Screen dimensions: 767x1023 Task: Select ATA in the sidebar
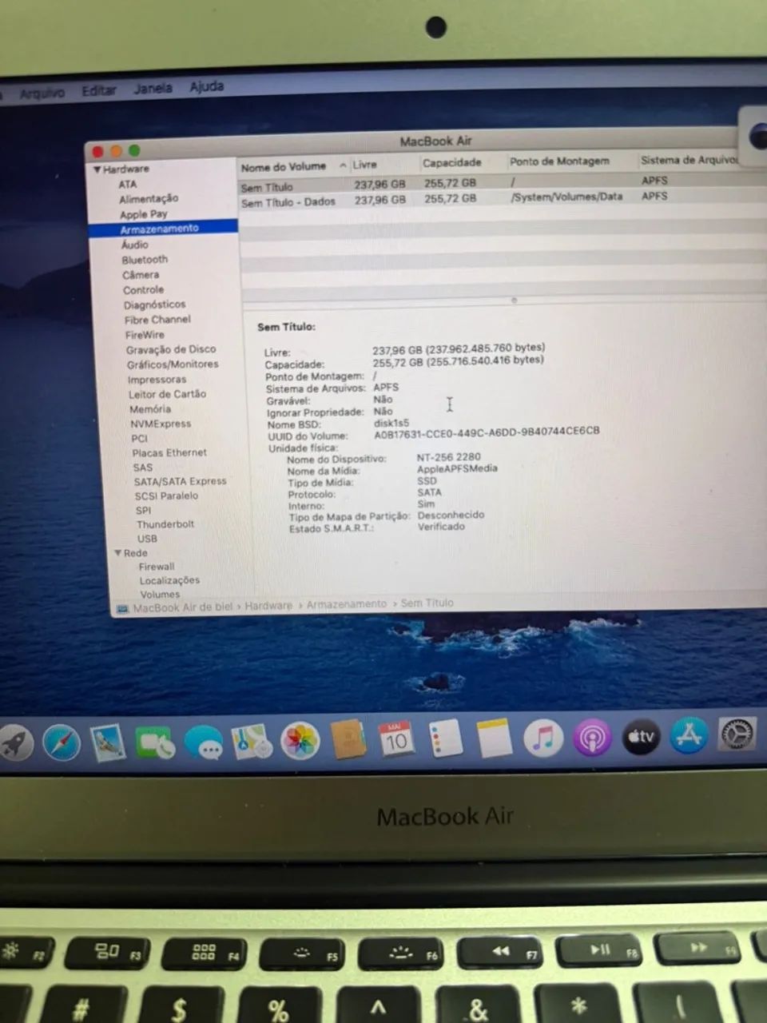(x=128, y=184)
